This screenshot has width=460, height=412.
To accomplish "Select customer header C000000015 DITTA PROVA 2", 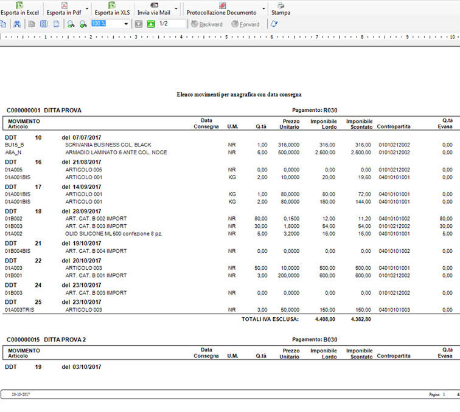I will (46, 340).
